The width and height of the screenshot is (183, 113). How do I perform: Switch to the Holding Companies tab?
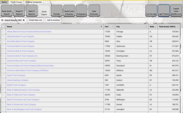34,2
